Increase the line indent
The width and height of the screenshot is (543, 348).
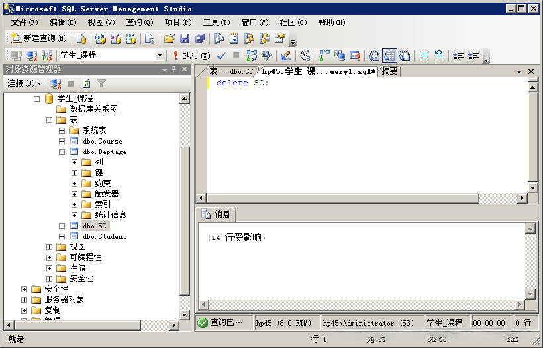pos(473,56)
